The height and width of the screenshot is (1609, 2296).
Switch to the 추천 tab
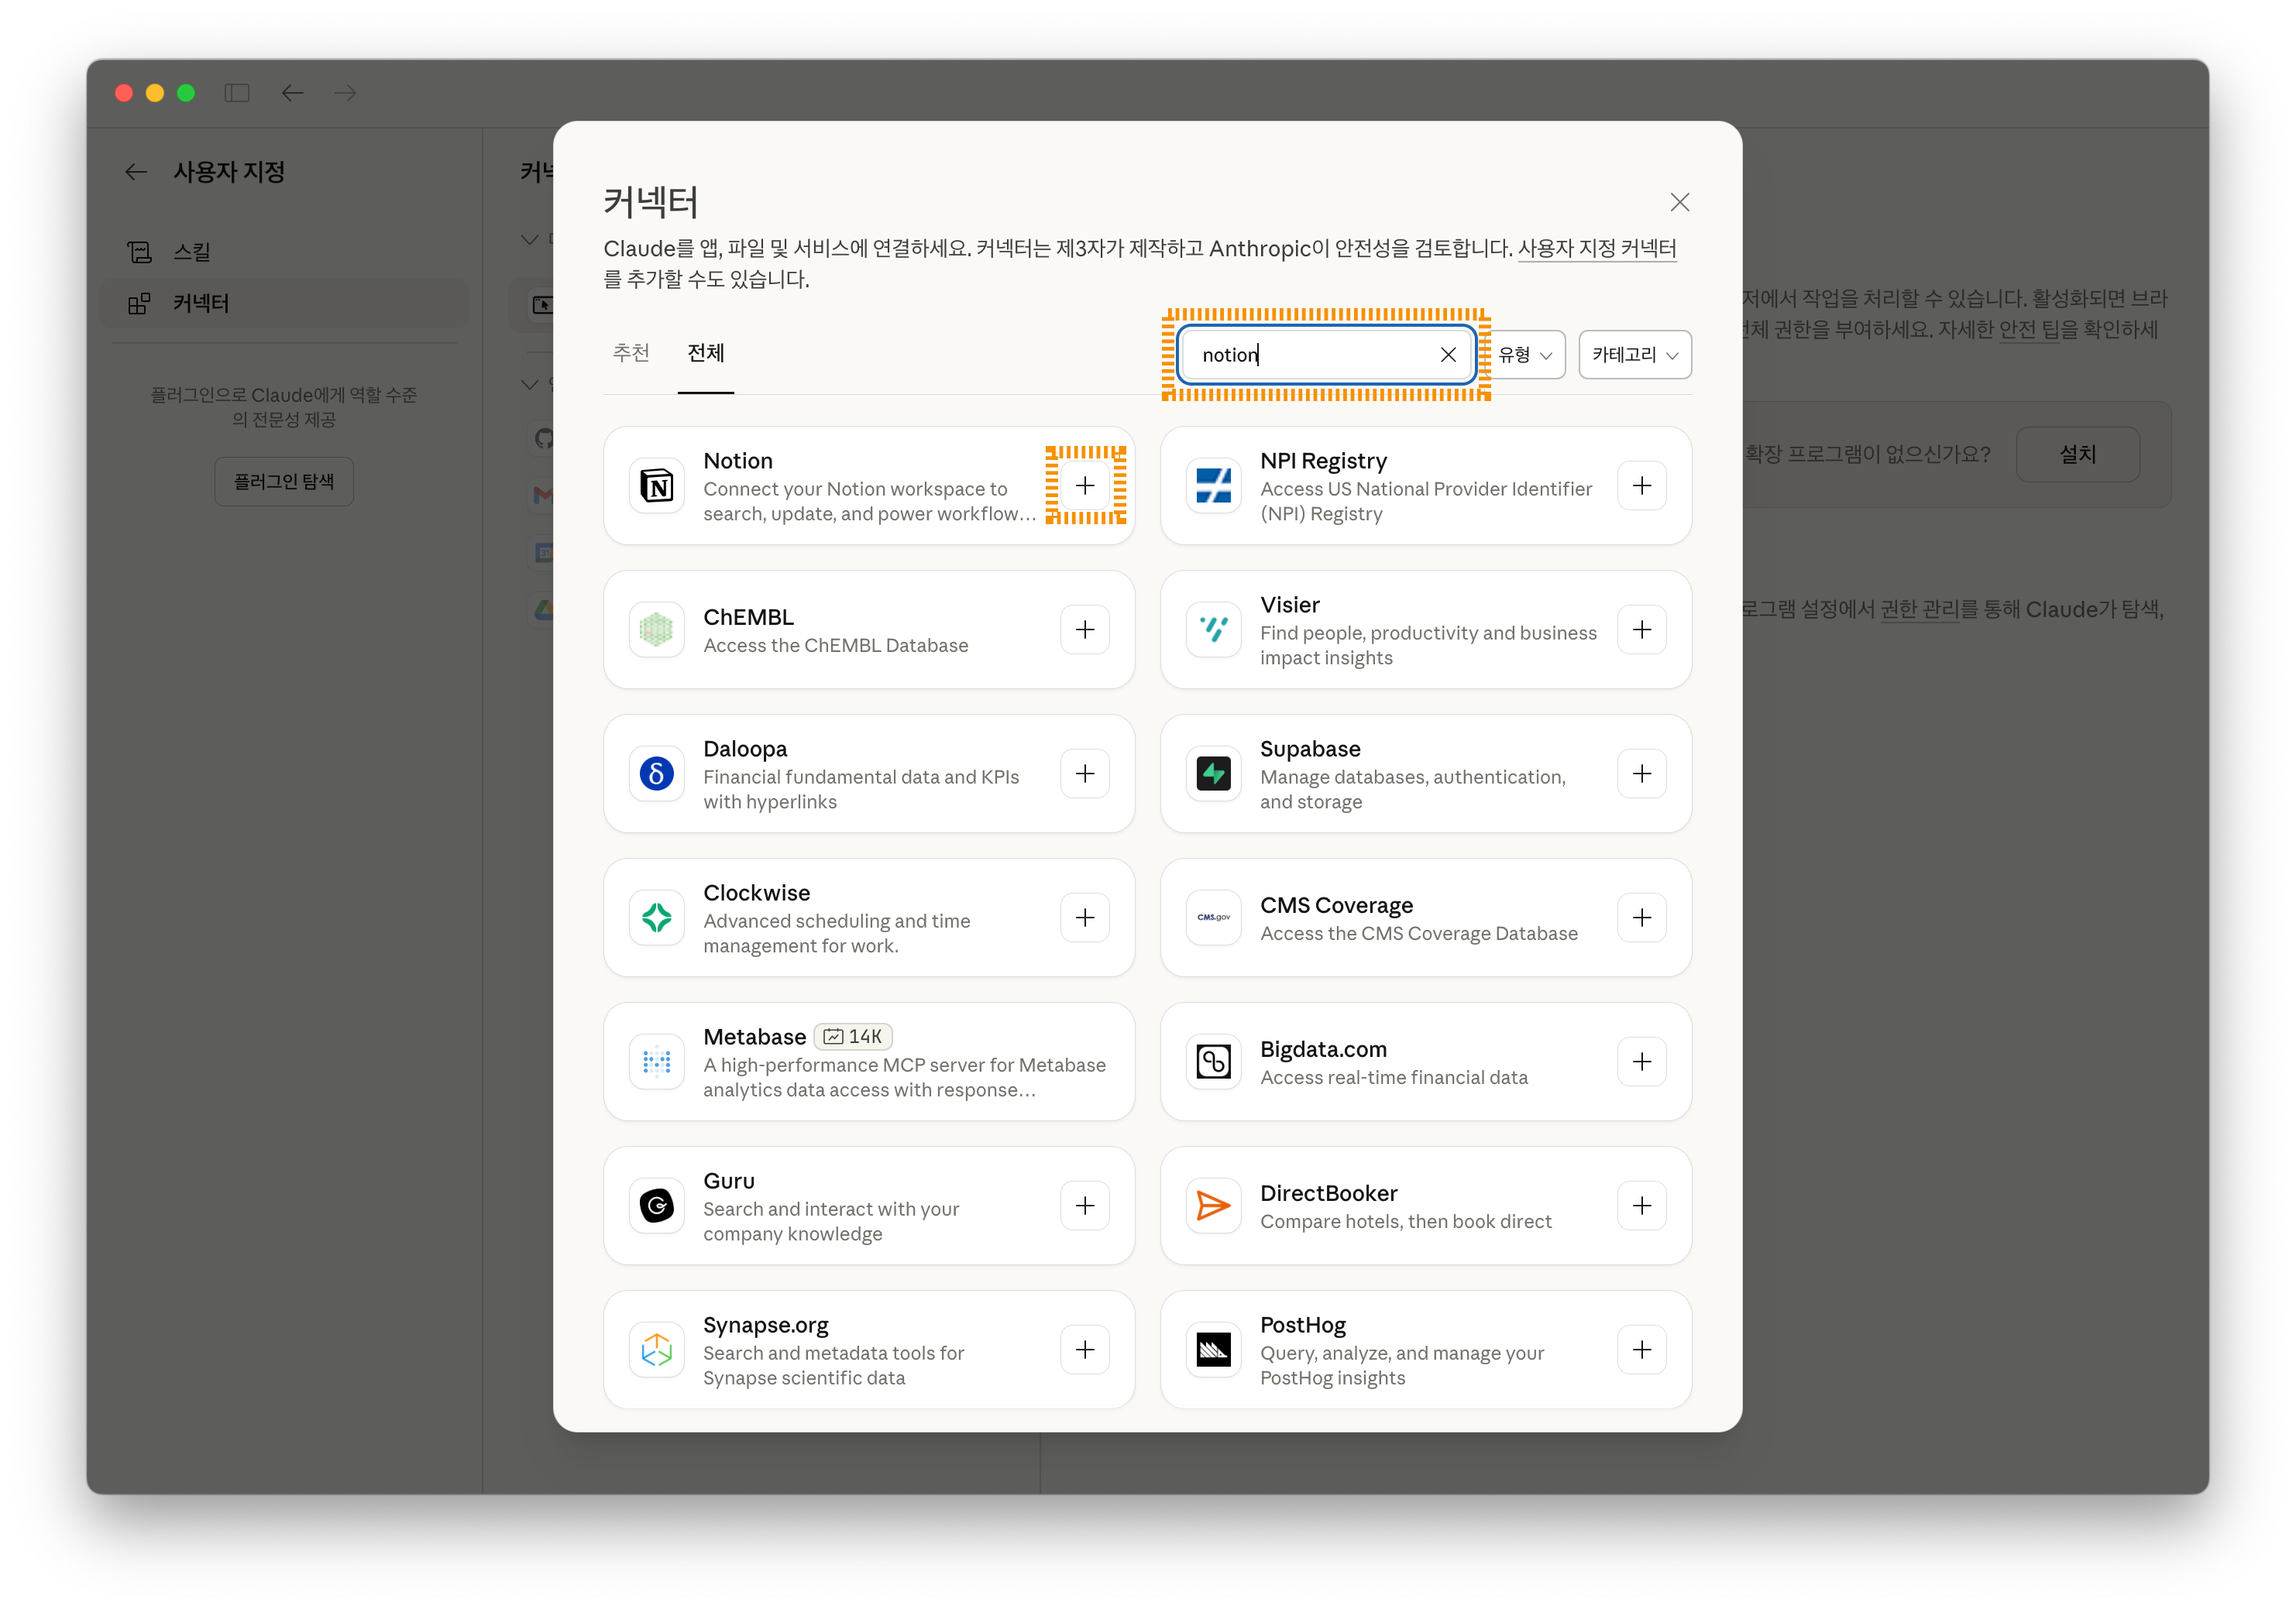pos(631,353)
